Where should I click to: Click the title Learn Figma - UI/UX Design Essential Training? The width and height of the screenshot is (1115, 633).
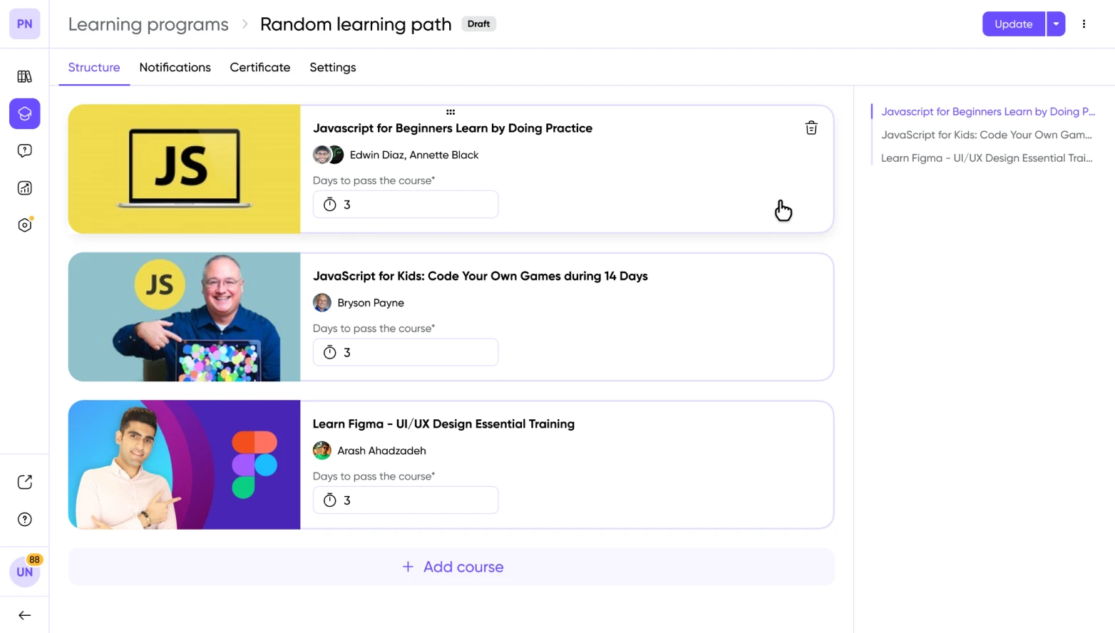point(443,424)
